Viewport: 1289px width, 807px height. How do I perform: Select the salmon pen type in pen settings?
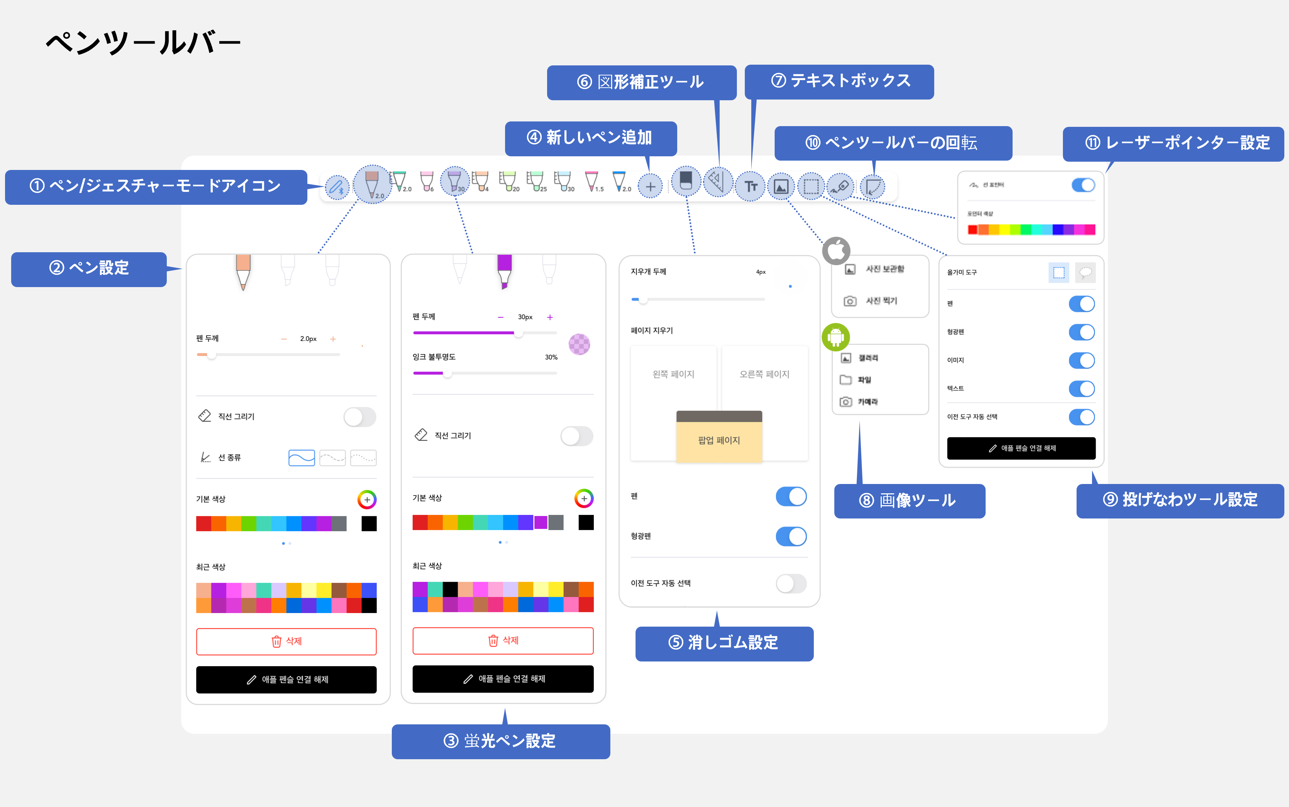243,272
